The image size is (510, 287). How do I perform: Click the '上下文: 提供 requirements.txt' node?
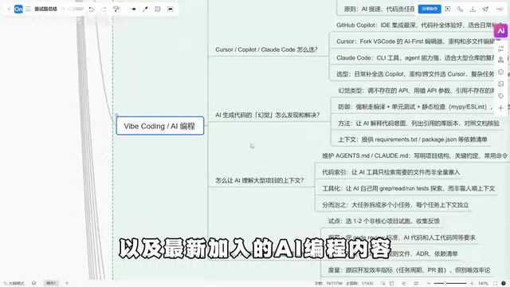(x=413, y=140)
